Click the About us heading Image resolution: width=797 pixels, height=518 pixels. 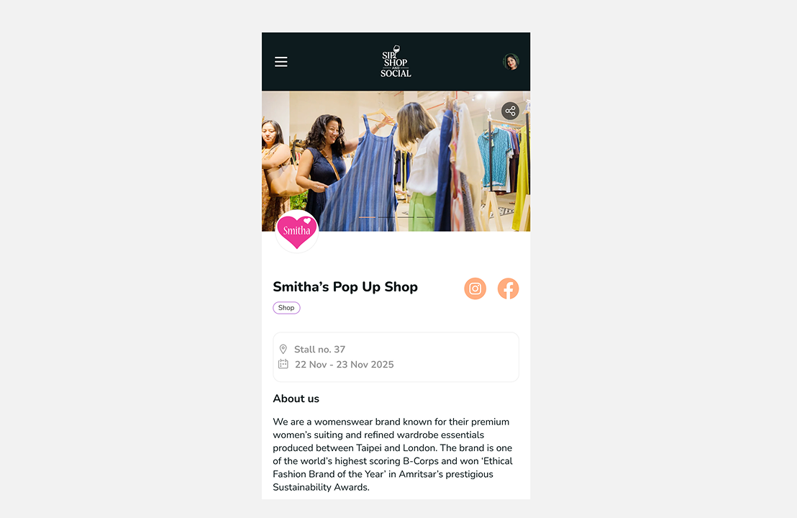pos(296,399)
